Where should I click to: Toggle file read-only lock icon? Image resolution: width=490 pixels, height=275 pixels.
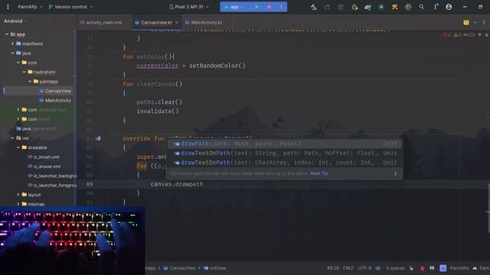coord(411,268)
